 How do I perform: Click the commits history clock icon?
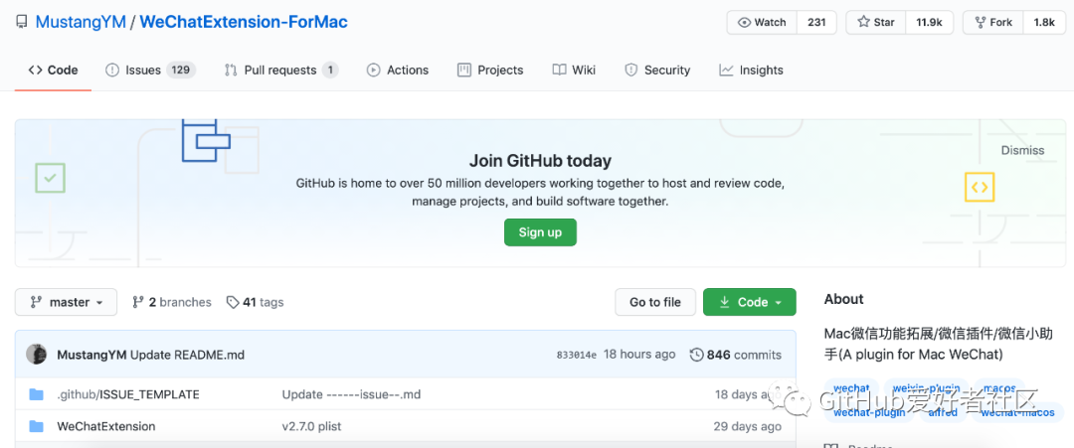(x=696, y=355)
